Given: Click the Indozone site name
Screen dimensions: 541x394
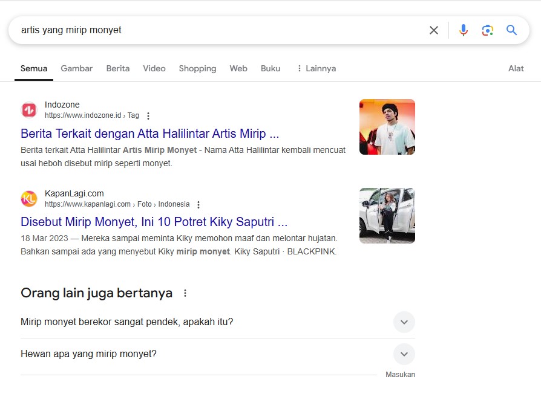Looking at the screenshot, I should point(62,105).
